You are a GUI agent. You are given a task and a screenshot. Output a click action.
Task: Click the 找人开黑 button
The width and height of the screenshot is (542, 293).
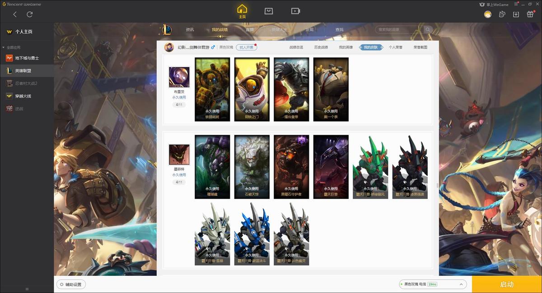click(246, 47)
